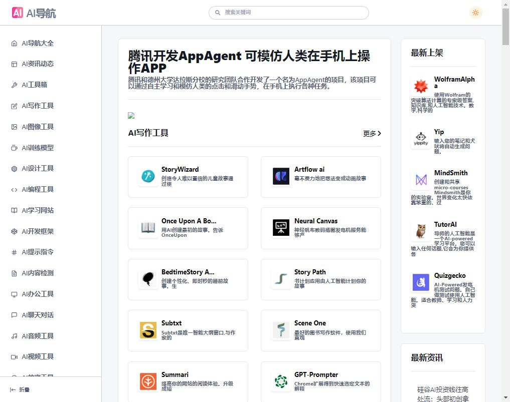The image size is (510, 402).
Task: Click the AI办公工具 monitor icon
Action: [x=14, y=294]
